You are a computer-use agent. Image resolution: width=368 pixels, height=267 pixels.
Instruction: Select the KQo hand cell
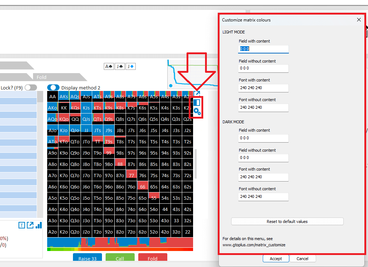[64, 119]
